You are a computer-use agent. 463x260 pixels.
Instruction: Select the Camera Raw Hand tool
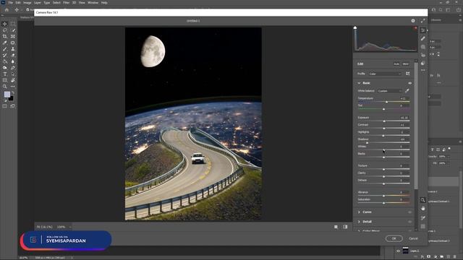422,209
